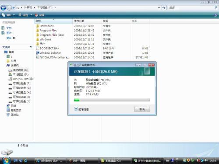
Task: Click the refresh button beside address bar
Action: [164, 7]
